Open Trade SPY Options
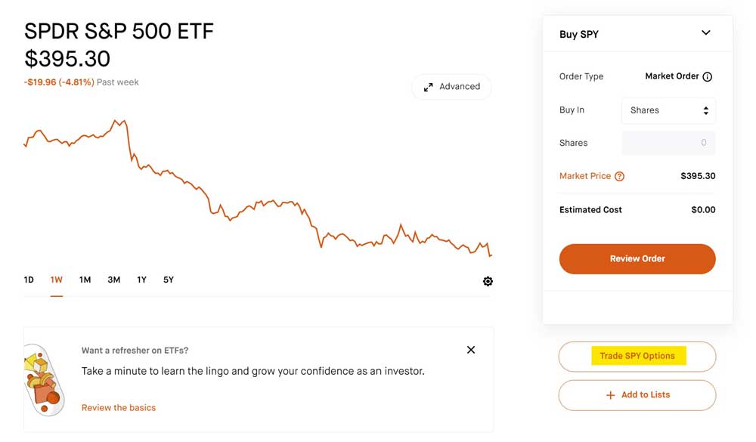The width and height of the screenshot is (756, 442). click(x=637, y=356)
